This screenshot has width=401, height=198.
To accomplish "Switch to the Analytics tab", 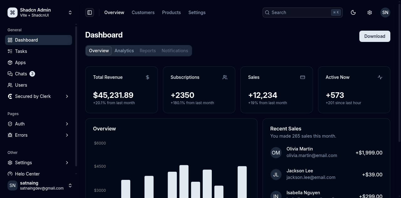I will click(124, 51).
